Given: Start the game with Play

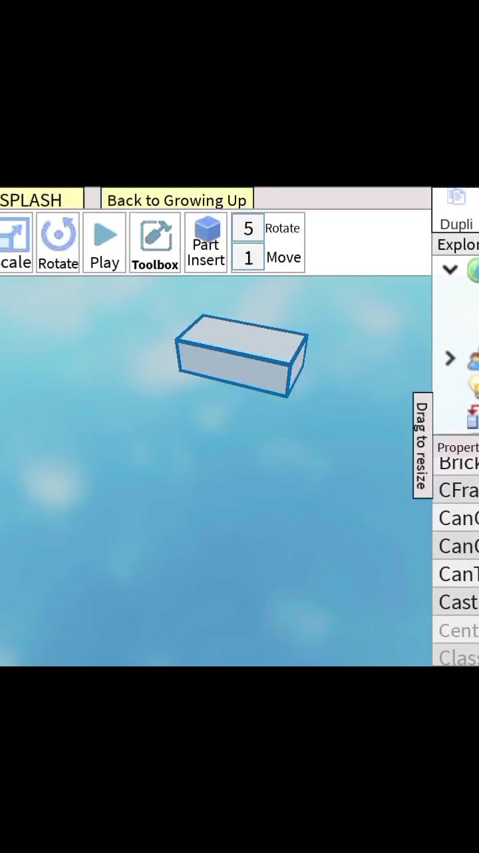Looking at the screenshot, I should pos(104,243).
